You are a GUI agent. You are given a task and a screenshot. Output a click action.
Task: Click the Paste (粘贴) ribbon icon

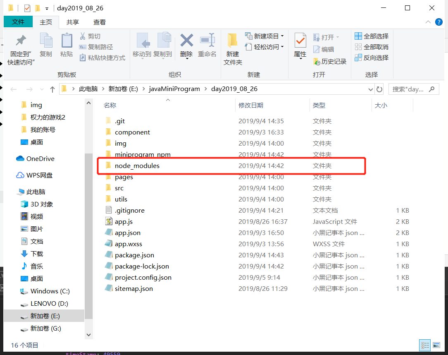tap(67, 40)
